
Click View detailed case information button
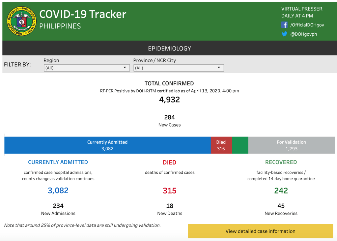(x=260, y=231)
